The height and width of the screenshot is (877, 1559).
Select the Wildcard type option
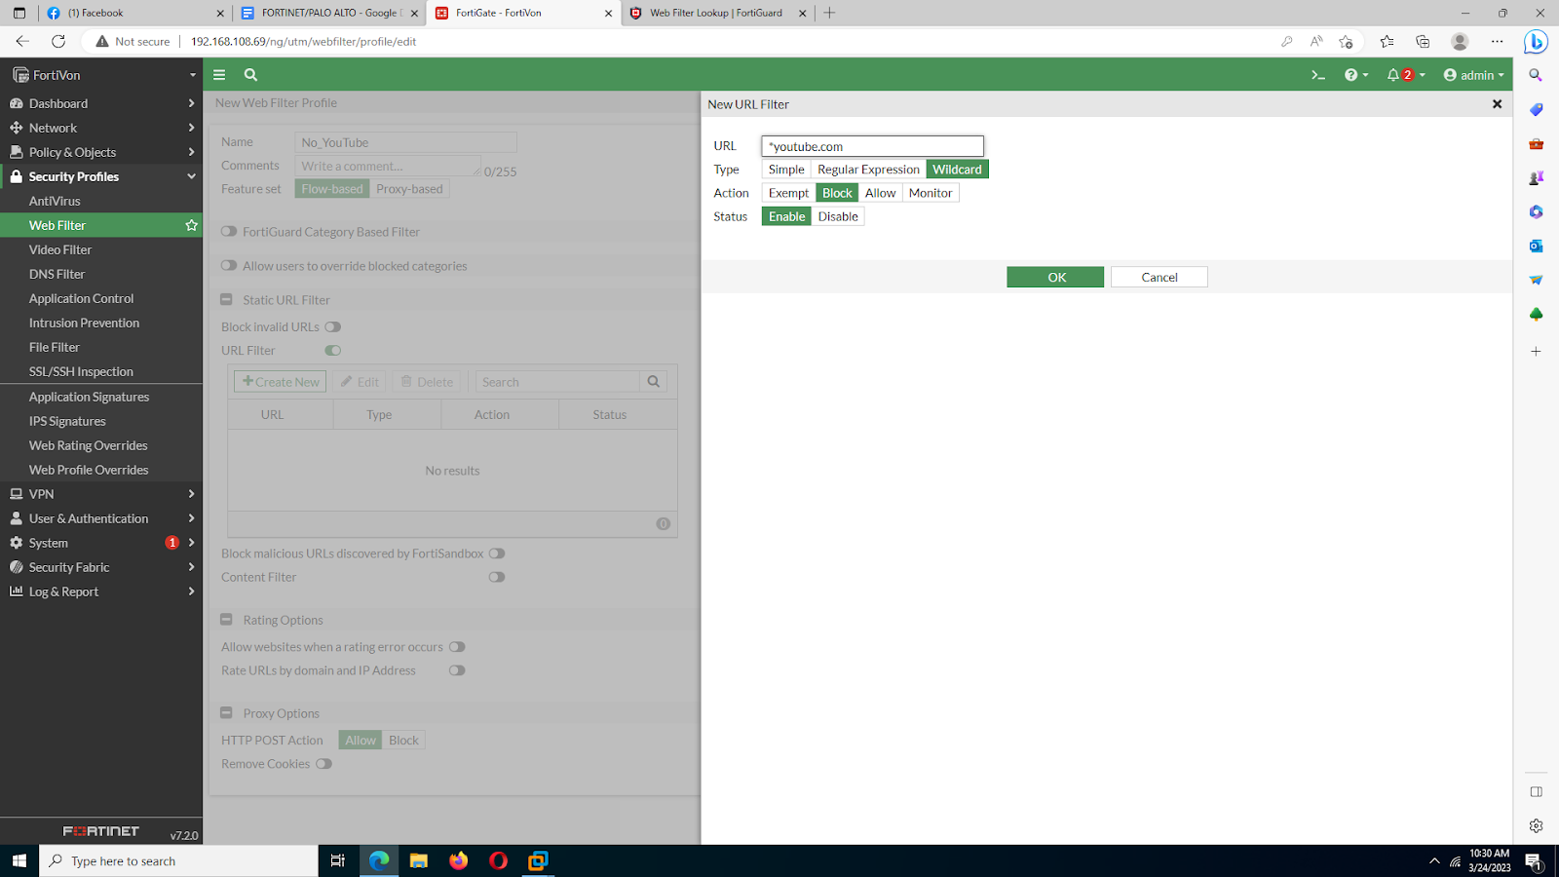click(x=957, y=170)
